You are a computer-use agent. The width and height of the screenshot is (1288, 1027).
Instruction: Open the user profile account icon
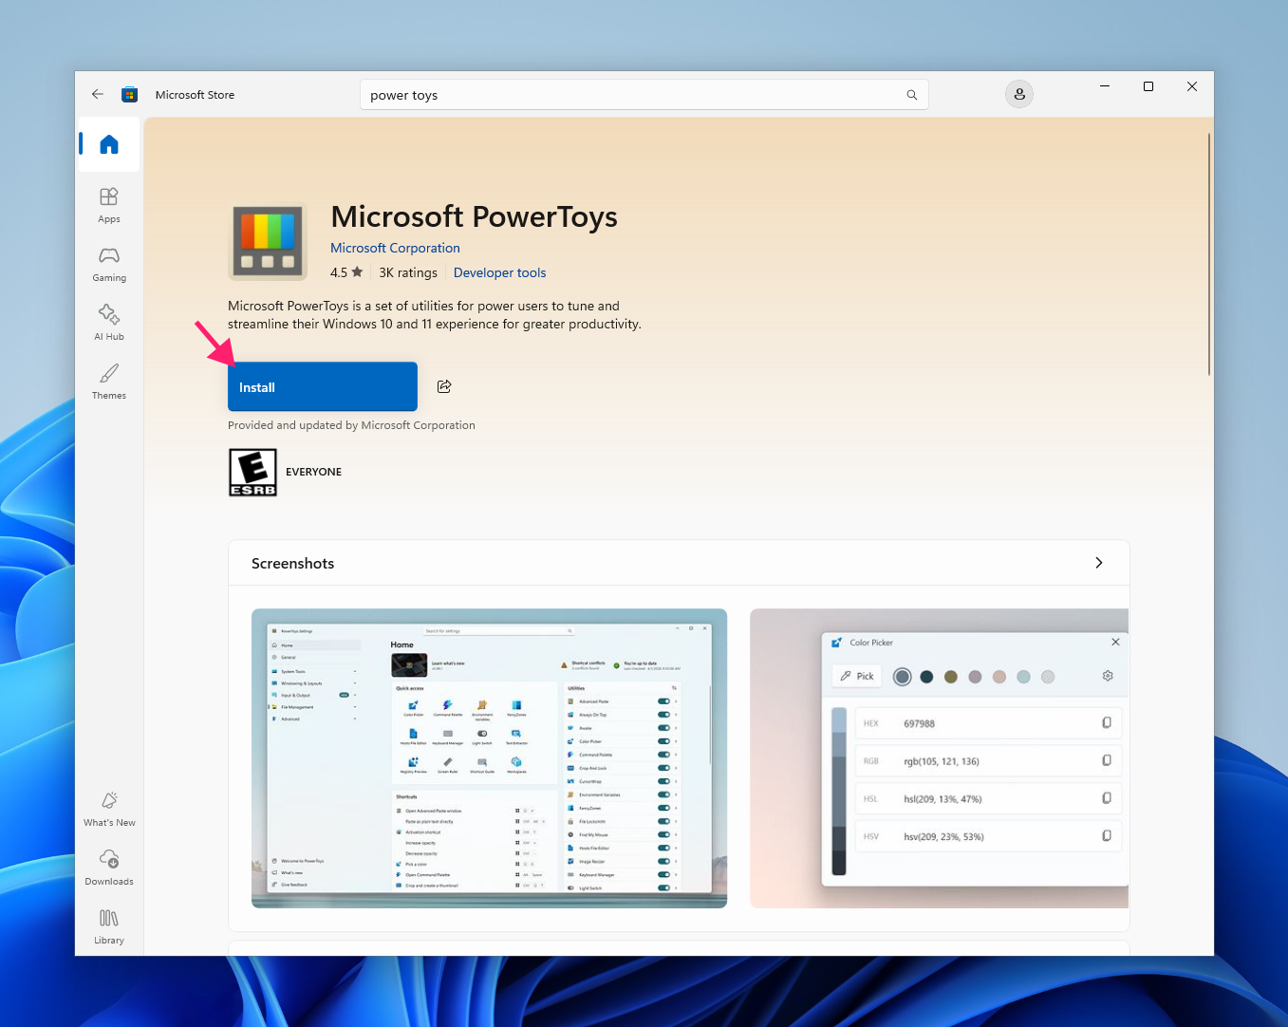coord(1019,94)
